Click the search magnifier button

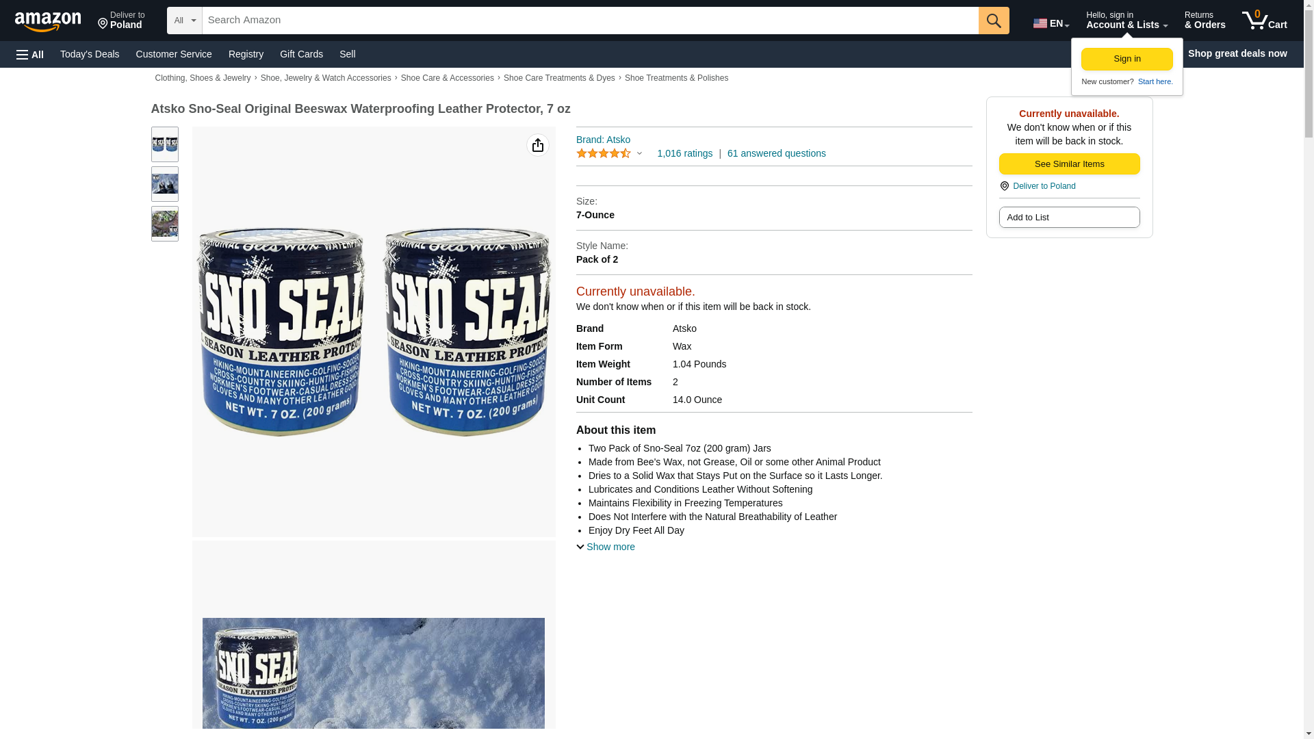(x=994, y=21)
